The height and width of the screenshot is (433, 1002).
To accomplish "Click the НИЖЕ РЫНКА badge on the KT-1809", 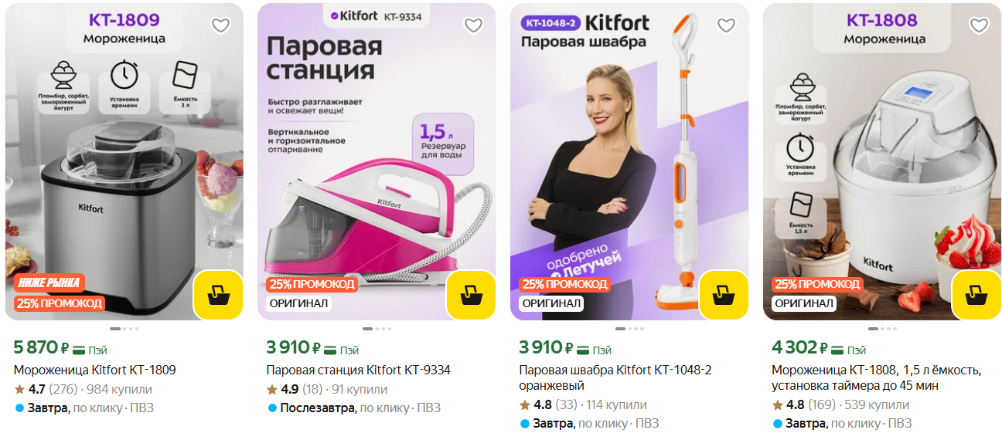I will (48, 282).
